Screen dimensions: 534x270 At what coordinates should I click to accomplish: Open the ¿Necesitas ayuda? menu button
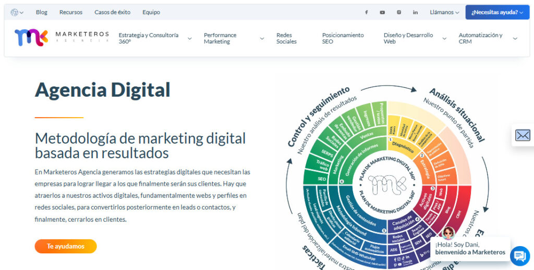point(497,12)
